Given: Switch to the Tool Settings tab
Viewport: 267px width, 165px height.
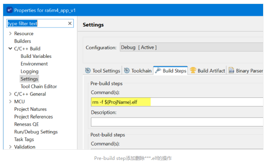Looking at the screenshot, I should coord(103,70).
